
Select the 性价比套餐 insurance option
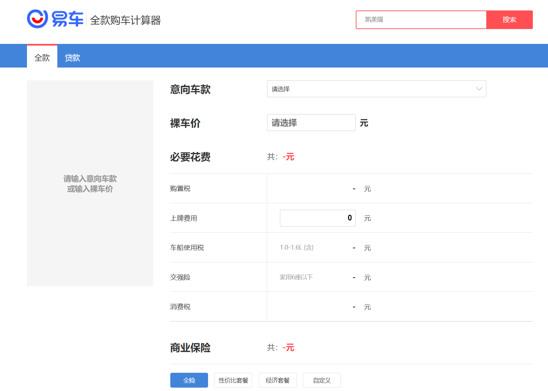[x=233, y=380]
